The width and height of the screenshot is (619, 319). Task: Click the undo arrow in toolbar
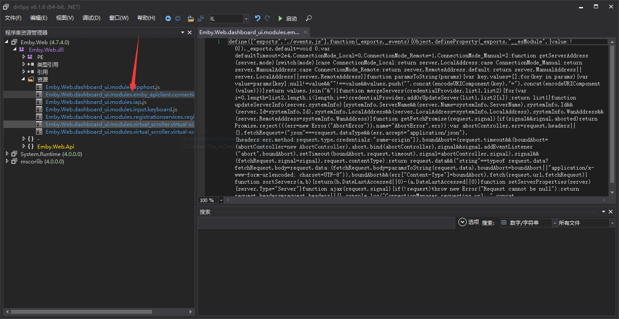(258, 18)
